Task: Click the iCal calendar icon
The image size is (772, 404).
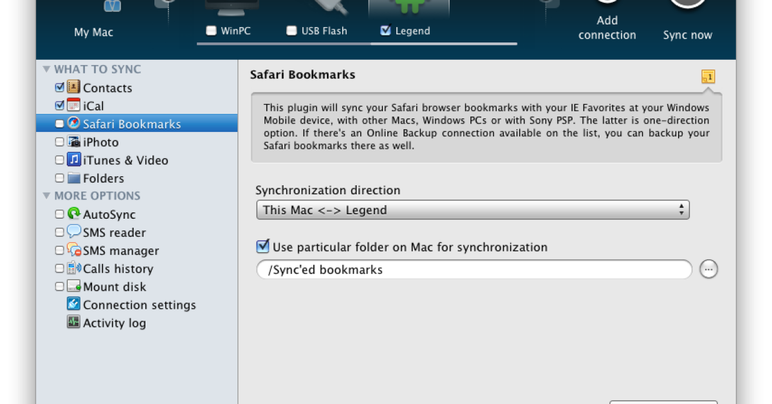Action: [x=73, y=106]
